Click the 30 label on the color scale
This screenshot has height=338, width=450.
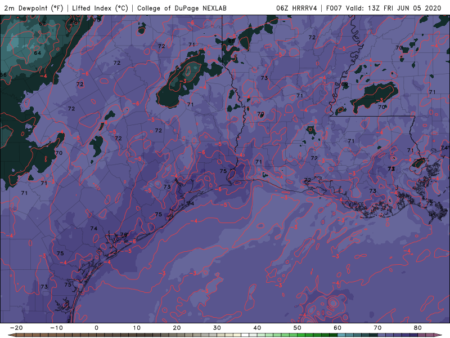(217, 328)
